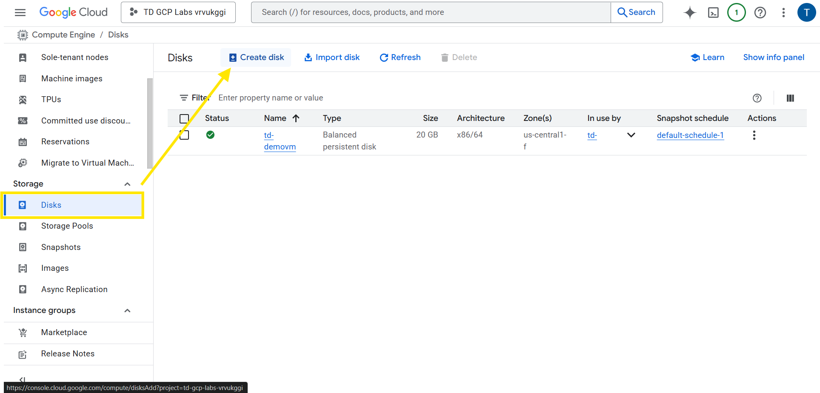Open the notifications badge showing 1
Viewport: 820px width, 393px height.
point(736,12)
